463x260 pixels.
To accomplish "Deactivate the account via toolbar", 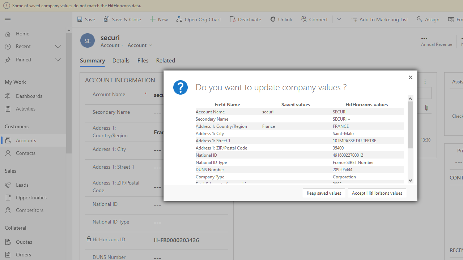I will (245, 19).
